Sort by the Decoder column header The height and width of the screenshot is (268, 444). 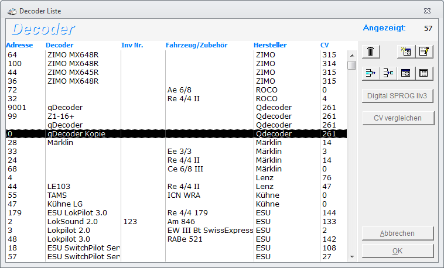pyautogui.click(x=60, y=45)
